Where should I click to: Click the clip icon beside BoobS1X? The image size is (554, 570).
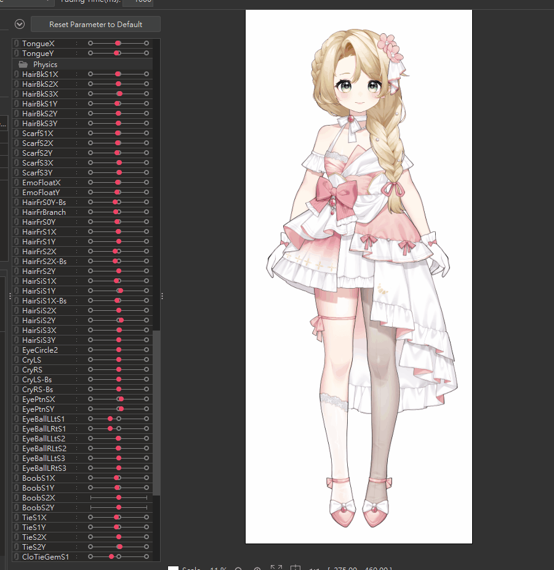(17, 478)
